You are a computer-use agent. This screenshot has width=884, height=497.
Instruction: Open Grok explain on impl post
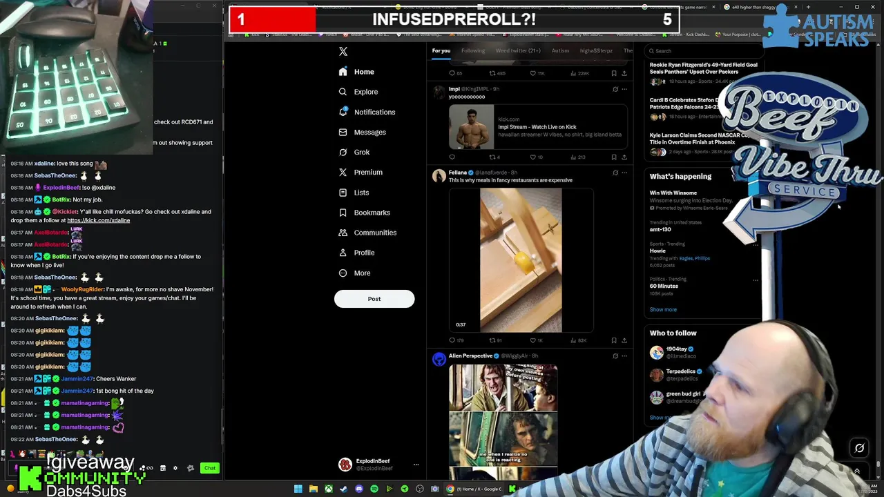615,89
